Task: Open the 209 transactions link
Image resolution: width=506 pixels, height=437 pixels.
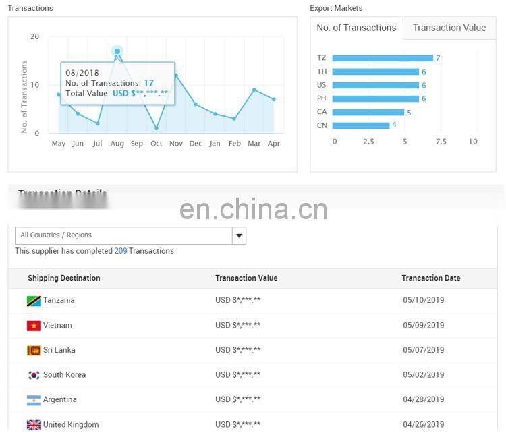Action: [x=120, y=251]
